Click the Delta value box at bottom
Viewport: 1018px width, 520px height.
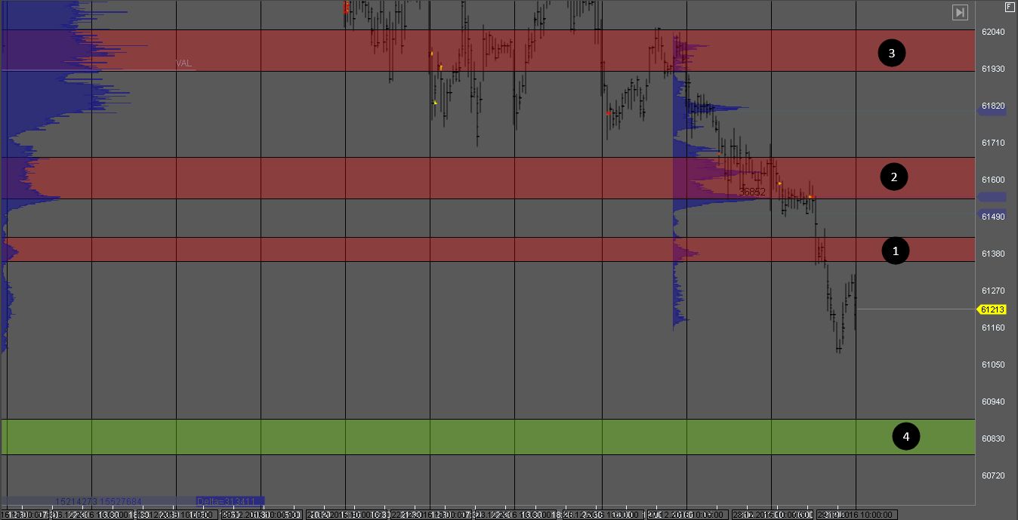click(229, 501)
